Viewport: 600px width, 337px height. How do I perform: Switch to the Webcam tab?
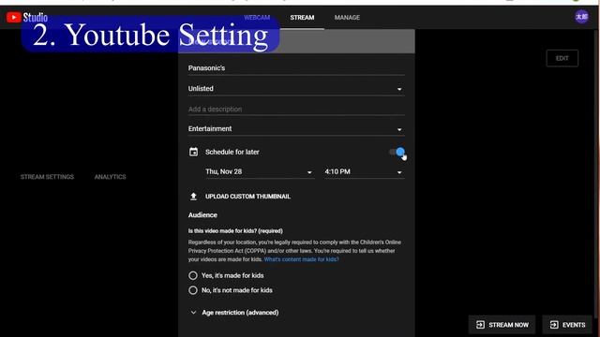257,18
